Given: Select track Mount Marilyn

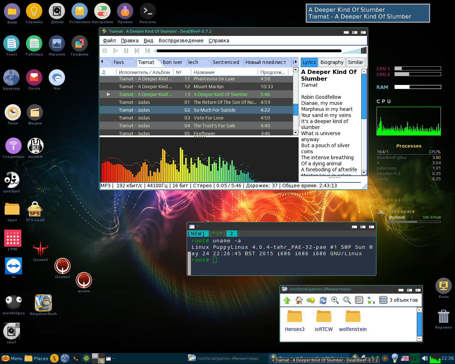Looking at the screenshot, I should (196, 87).
